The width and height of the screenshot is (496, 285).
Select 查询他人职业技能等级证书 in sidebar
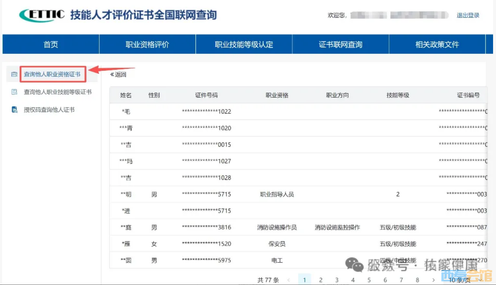57,92
